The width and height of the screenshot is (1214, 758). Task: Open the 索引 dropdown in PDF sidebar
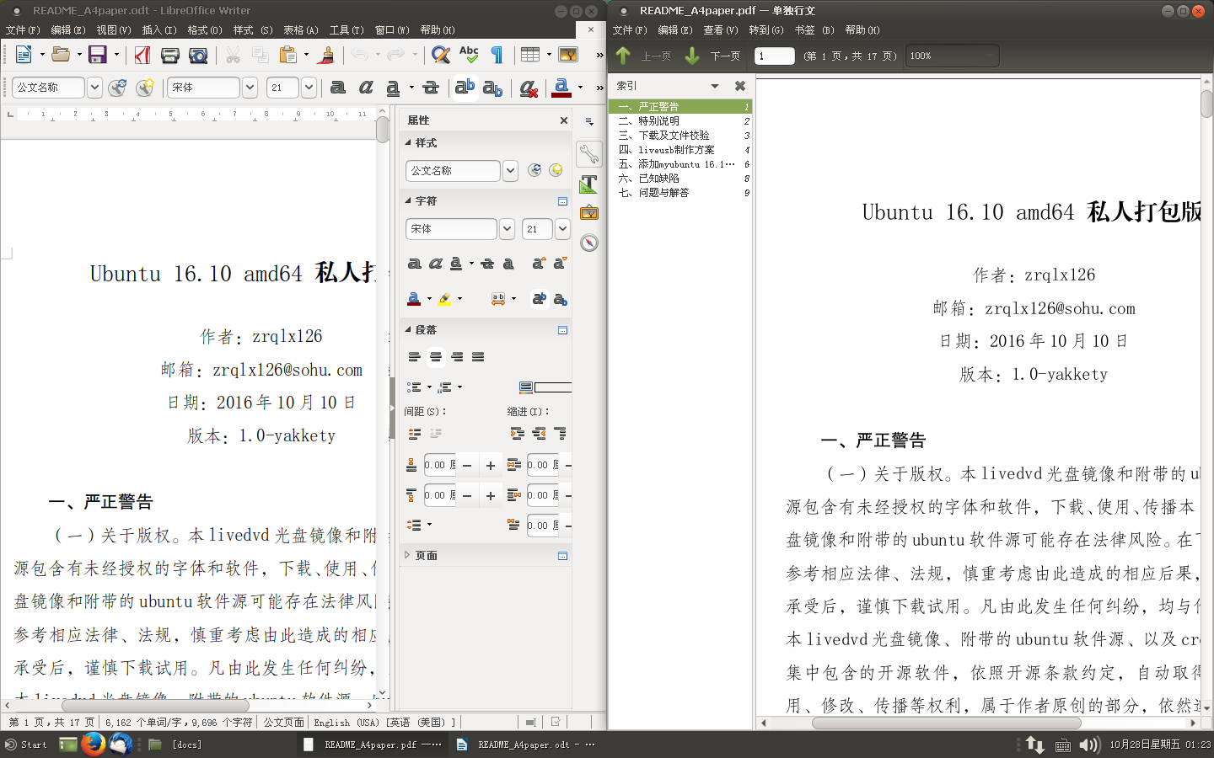coord(715,86)
